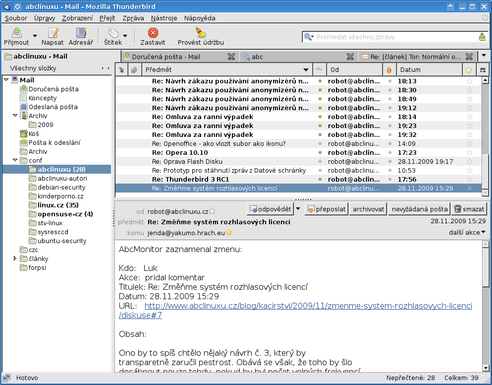Open the Přejít menu
Viewport: 492px width, 385px height.
coord(108,18)
